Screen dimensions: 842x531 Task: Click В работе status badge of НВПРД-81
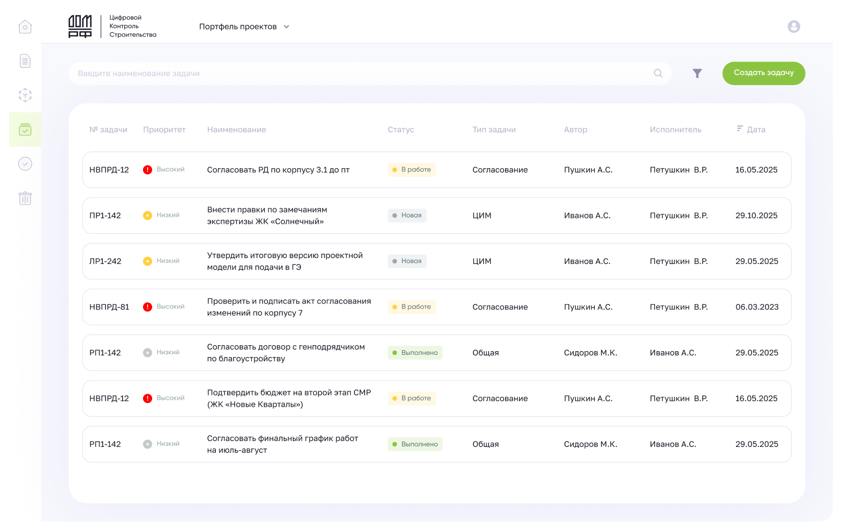411,307
